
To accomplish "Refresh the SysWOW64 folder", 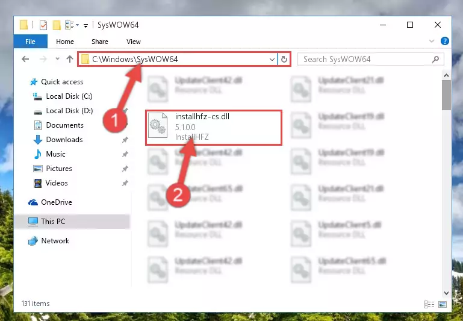I will (284, 60).
